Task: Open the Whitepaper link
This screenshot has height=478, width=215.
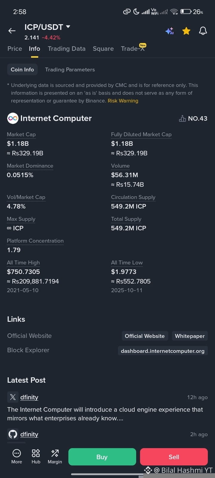Action: 190,336
